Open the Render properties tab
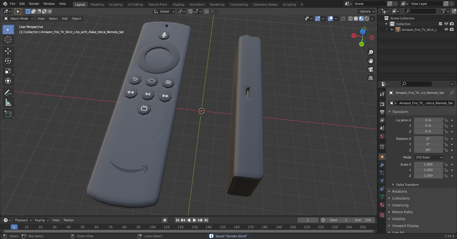 tap(382, 104)
